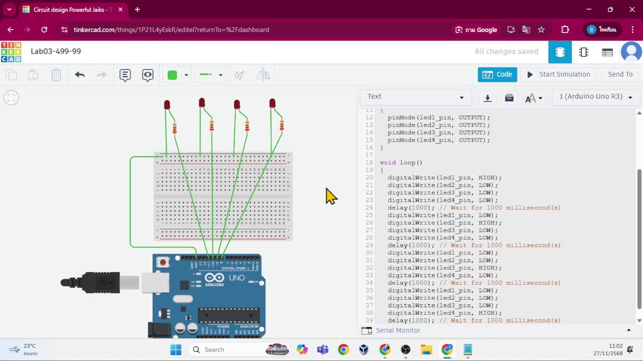This screenshot has width=643, height=361.
Task: Download code with arrow icon
Action: pos(487,98)
